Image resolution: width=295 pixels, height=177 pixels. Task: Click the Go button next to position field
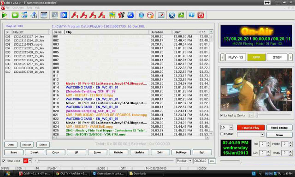[x=212, y=161]
